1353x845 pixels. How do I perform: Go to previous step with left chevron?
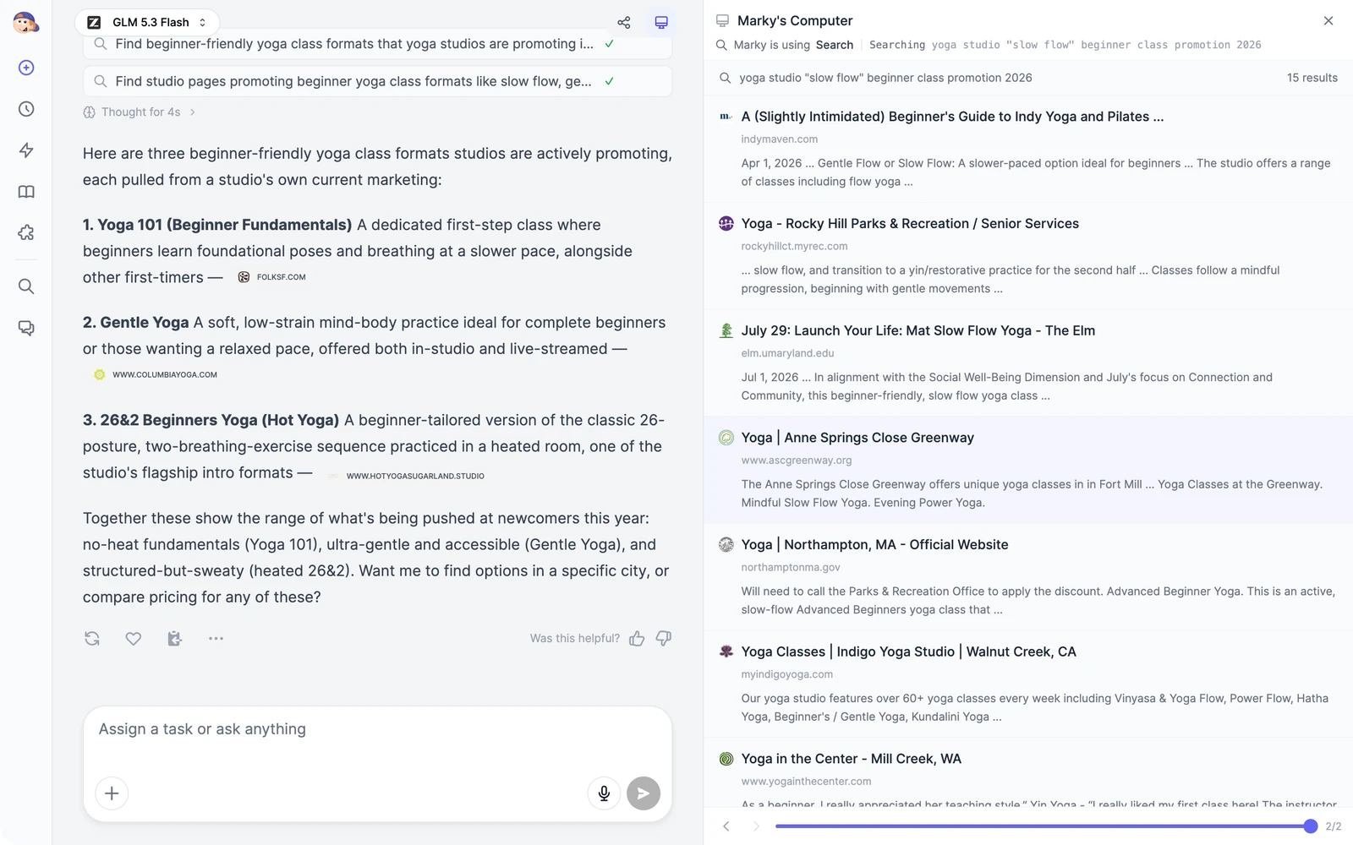coord(726,826)
